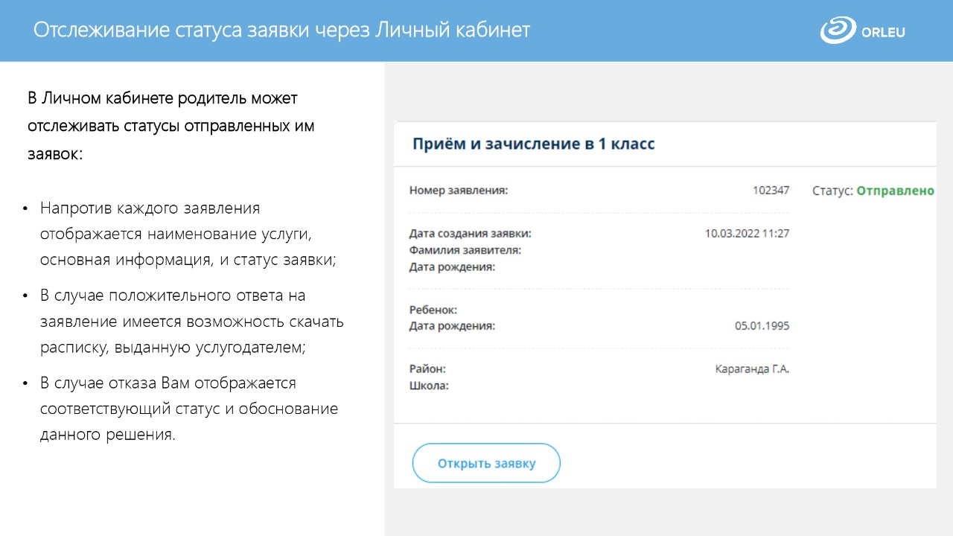The width and height of the screenshot is (953, 536).
Task: Open the application with 'Открыть заявку' button
Action: [x=486, y=463]
